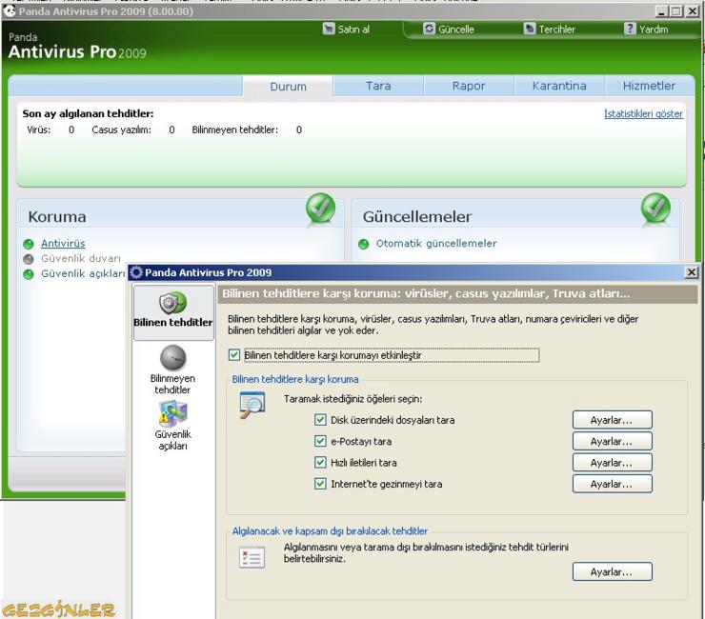This screenshot has width=705, height=619.
Task: Click the panda logo in title bar
Action: point(9,10)
